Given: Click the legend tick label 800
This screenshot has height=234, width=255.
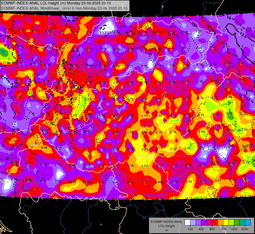Looking at the screenshot, I should point(212,229).
